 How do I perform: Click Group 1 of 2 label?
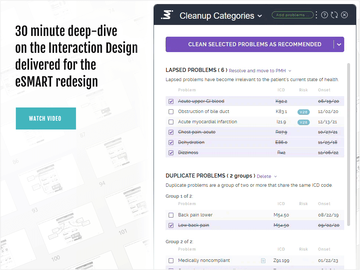179,196
